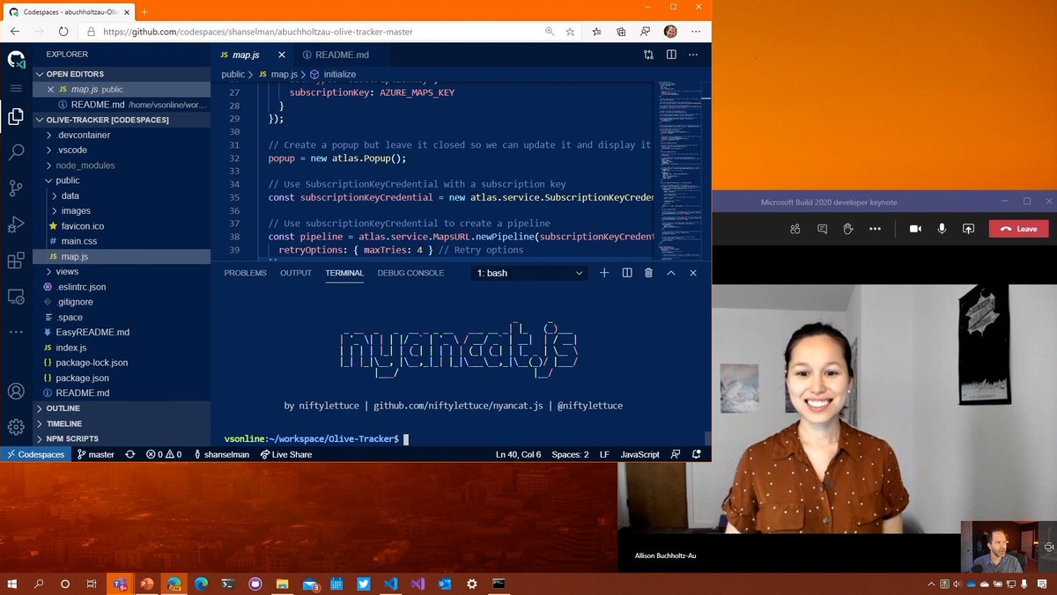Turn off the camera in Teams
The height and width of the screenshot is (595, 1057).
click(915, 228)
